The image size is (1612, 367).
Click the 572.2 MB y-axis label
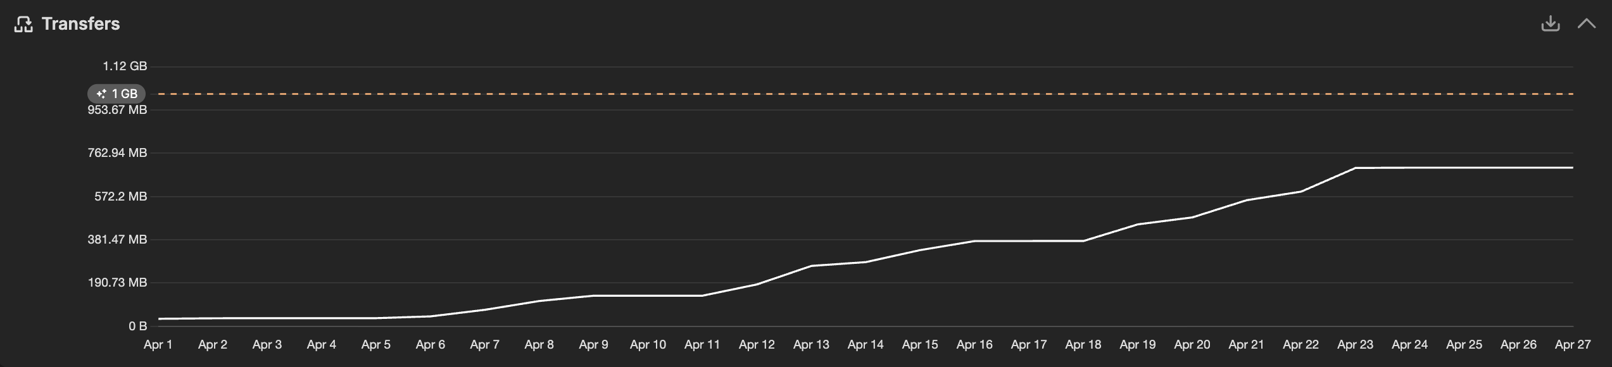click(x=120, y=196)
